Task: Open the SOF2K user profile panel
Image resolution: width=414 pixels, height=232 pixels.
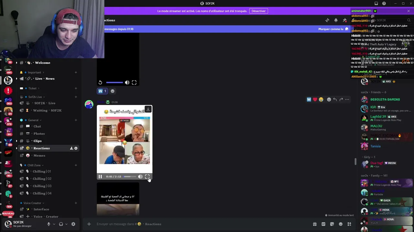Action: click(x=23, y=224)
